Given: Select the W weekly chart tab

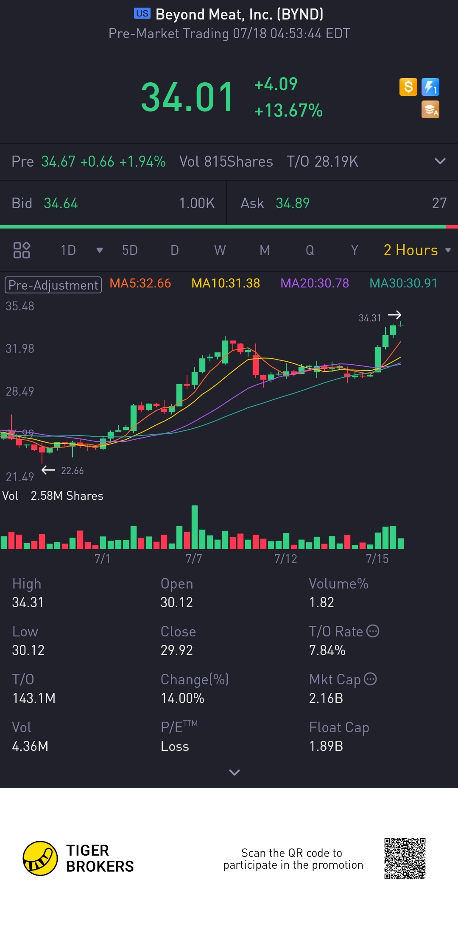Looking at the screenshot, I should pyautogui.click(x=220, y=250).
